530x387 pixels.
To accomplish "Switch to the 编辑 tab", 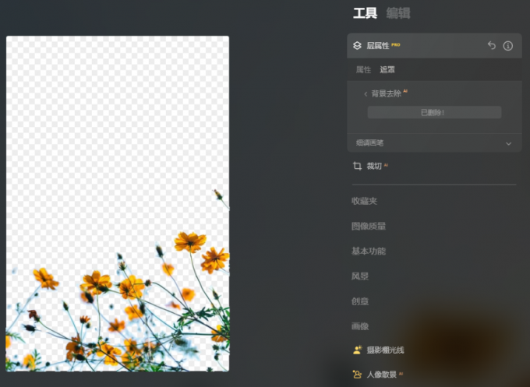I will 397,13.
